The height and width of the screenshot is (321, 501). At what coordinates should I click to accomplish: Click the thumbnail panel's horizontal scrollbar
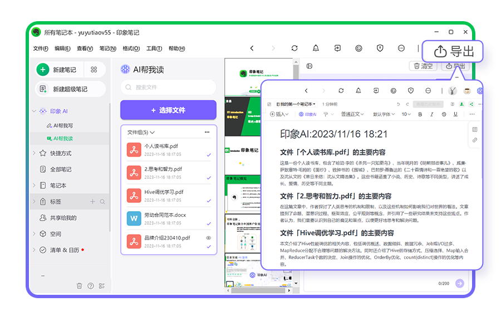(x=258, y=290)
